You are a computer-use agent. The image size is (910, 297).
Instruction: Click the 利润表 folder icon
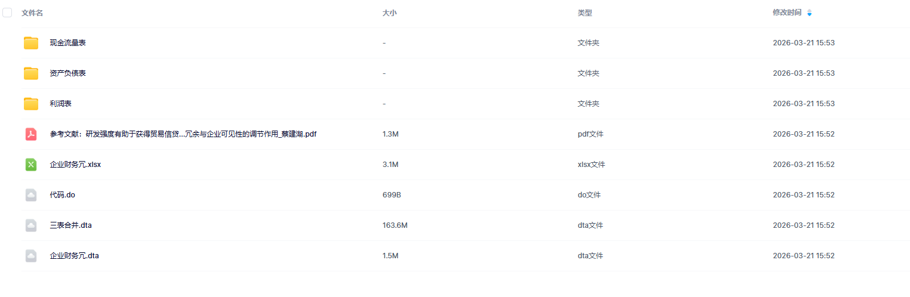coord(31,104)
